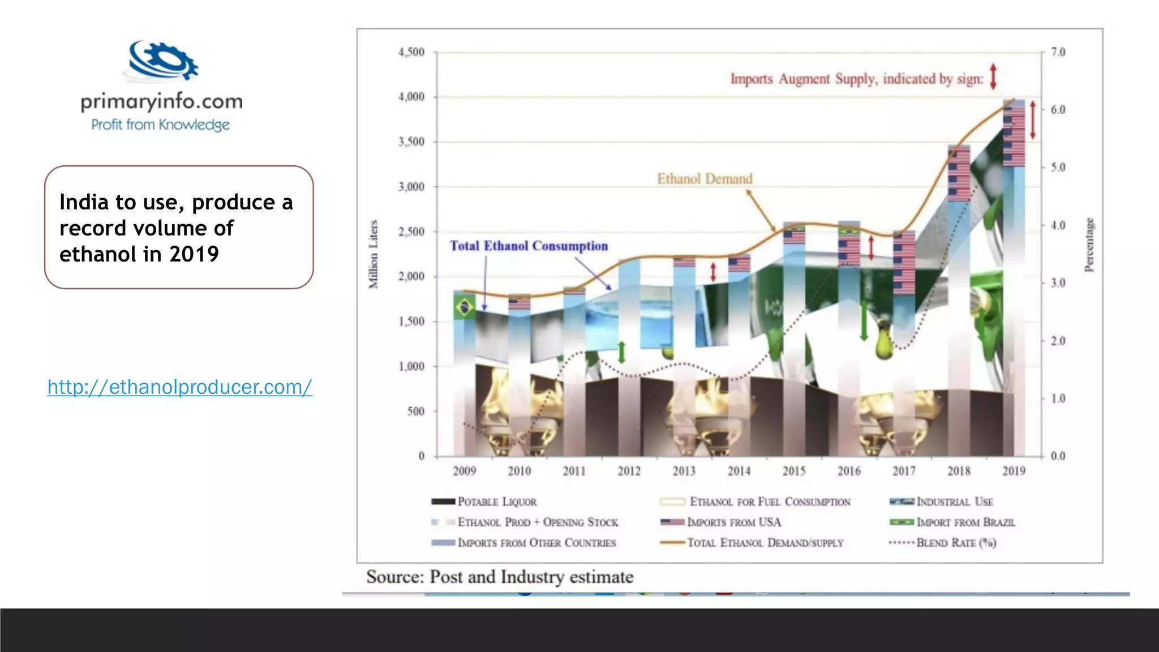This screenshot has height=652, width=1159.
Task: Click the Brazil flag on 2009 bar
Action: point(464,307)
